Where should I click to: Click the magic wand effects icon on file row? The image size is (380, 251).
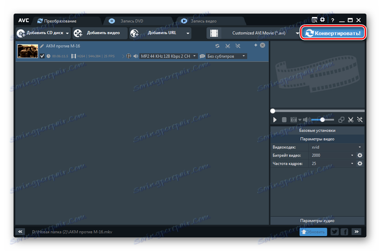238,46
